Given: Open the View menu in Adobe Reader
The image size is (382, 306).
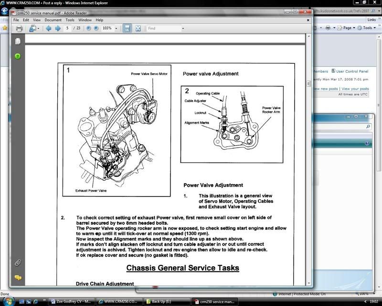Looking at the screenshot, I should (37, 20).
